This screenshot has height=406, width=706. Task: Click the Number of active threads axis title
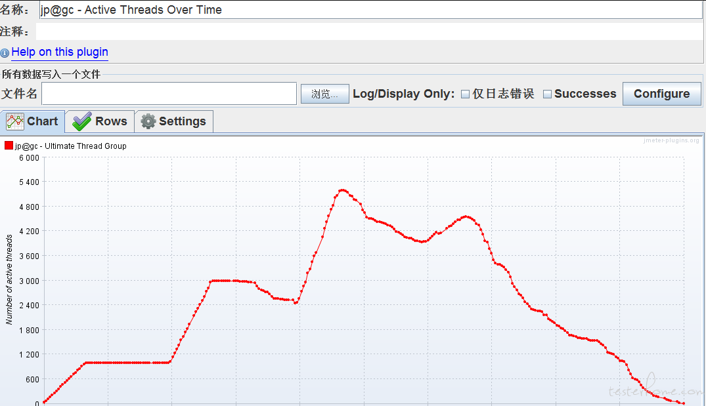click(x=9, y=279)
